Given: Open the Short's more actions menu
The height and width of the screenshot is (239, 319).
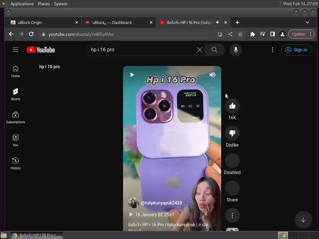Looking at the screenshot, I should click(232, 215).
